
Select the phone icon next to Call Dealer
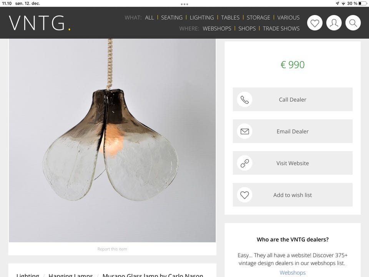244,99
